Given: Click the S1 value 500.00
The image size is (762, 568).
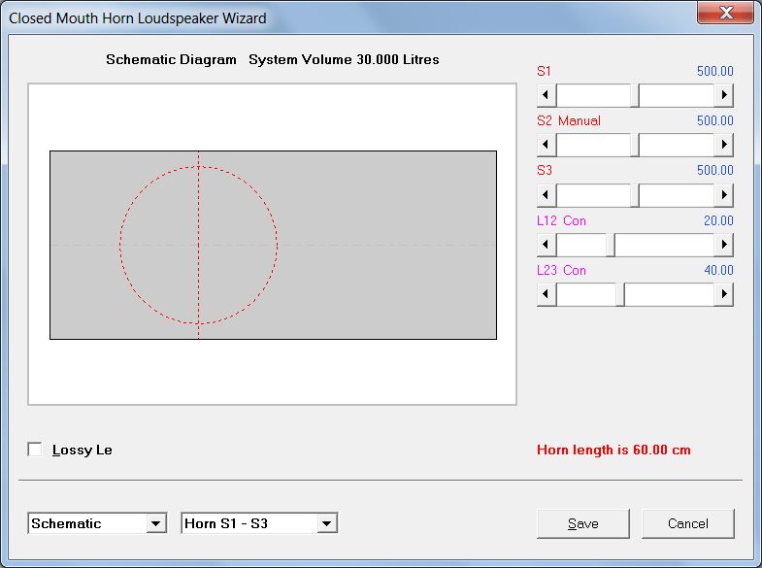Looking at the screenshot, I should point(714,71).
